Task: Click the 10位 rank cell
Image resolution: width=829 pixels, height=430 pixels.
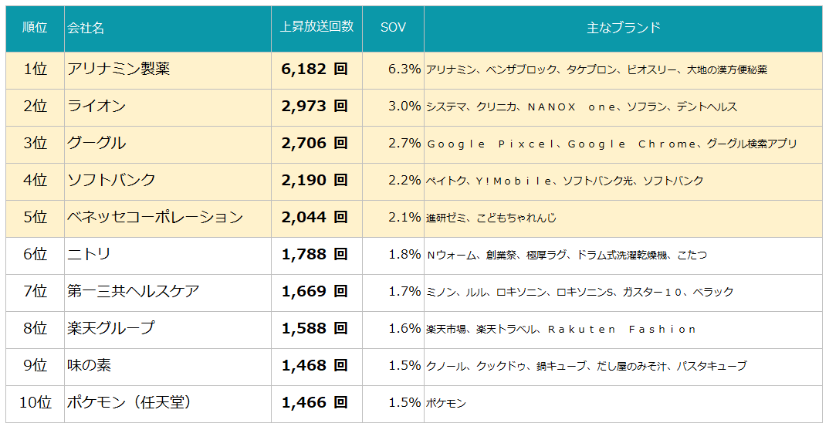Action: coord(35,402)
